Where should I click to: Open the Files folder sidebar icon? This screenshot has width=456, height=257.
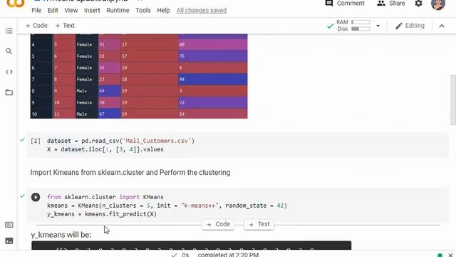tap(9, 93)
